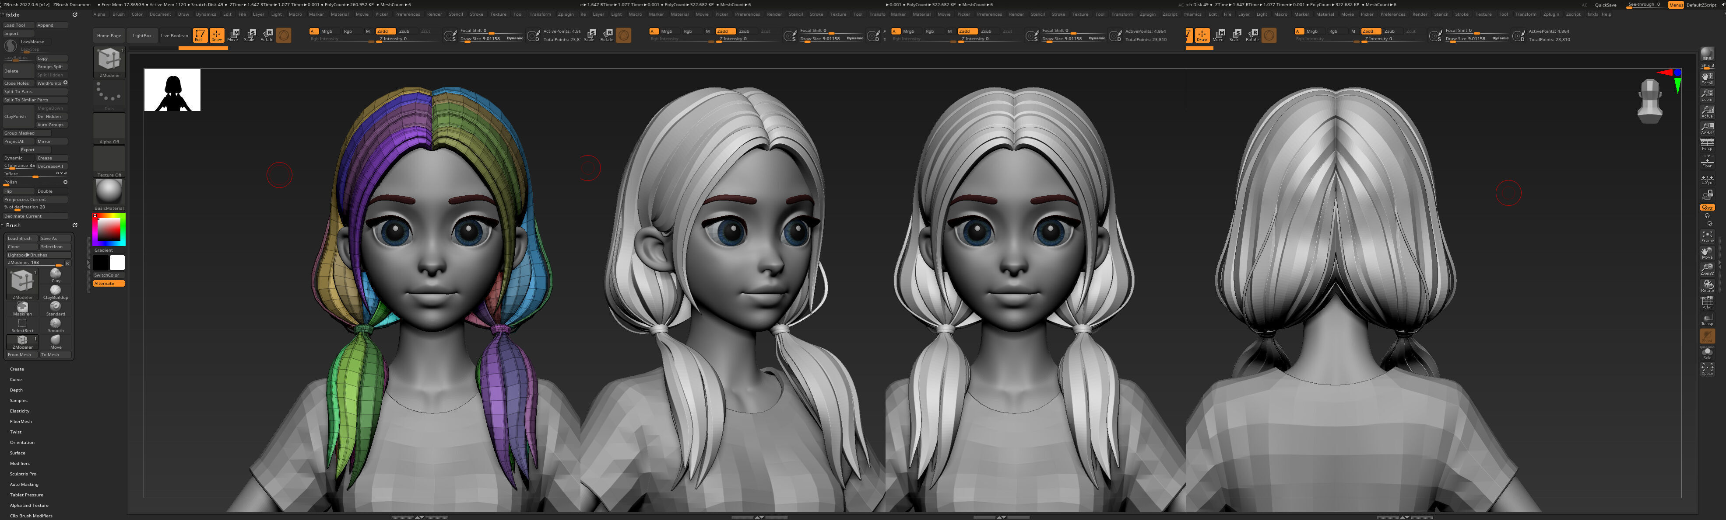Toggle the Menus button
Screen dimensions: 1726x520
tap(1676, 5)
